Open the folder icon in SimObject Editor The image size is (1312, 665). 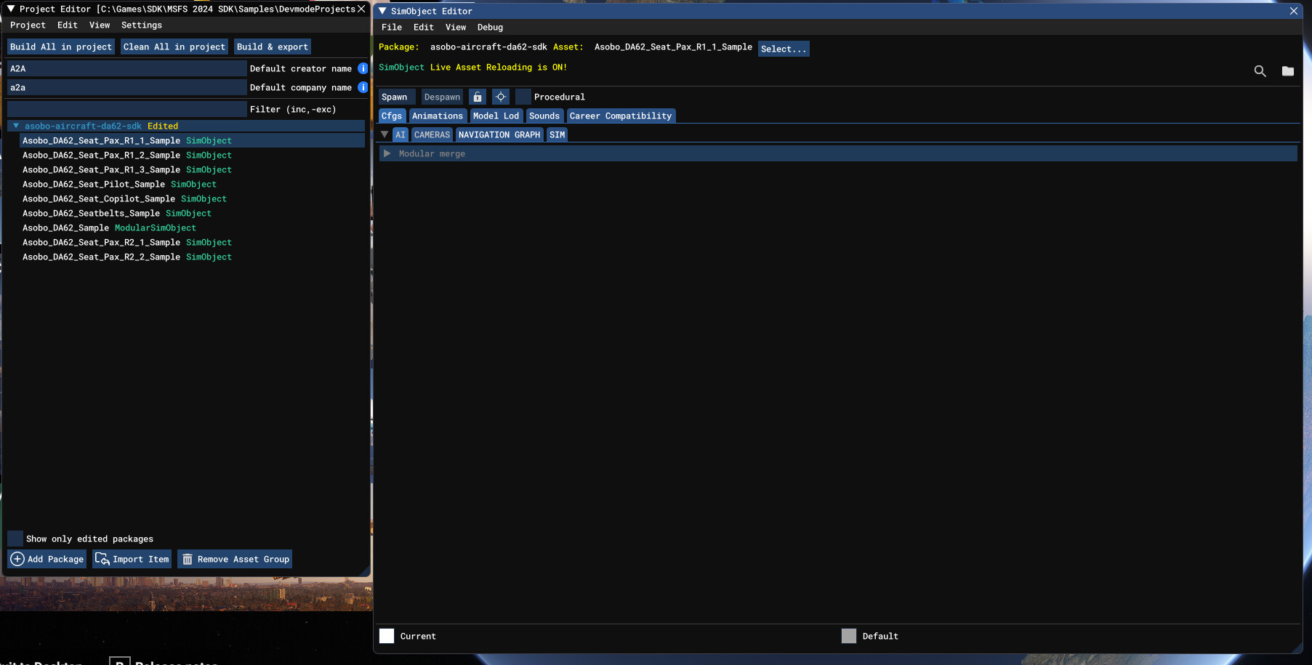click(x=1288, y=70)
